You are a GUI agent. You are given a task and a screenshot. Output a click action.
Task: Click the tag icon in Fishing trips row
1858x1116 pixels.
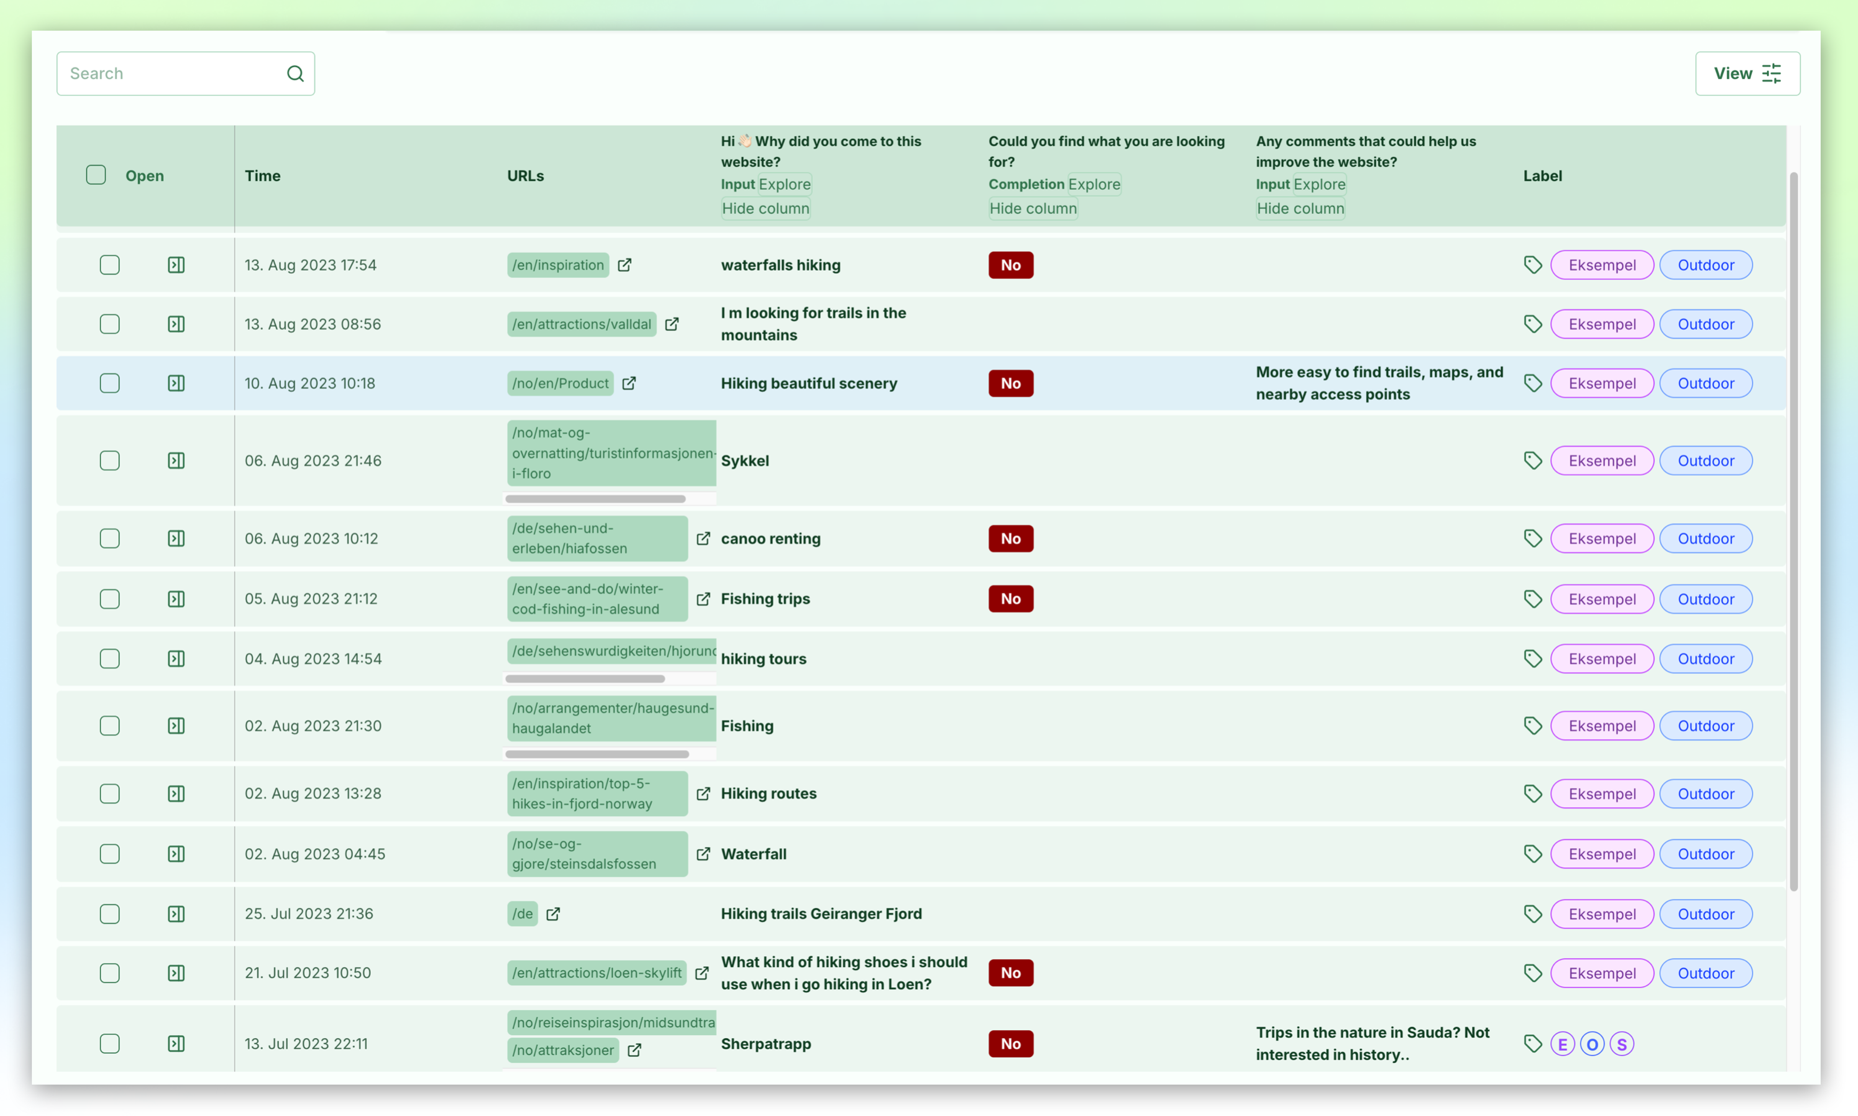[x=1532, y=599]
